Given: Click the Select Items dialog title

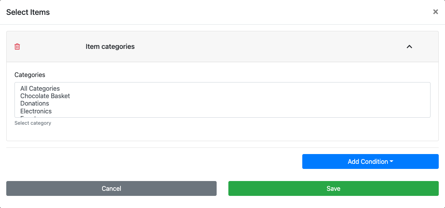Looking at the screenshot, I should point(28,12).
